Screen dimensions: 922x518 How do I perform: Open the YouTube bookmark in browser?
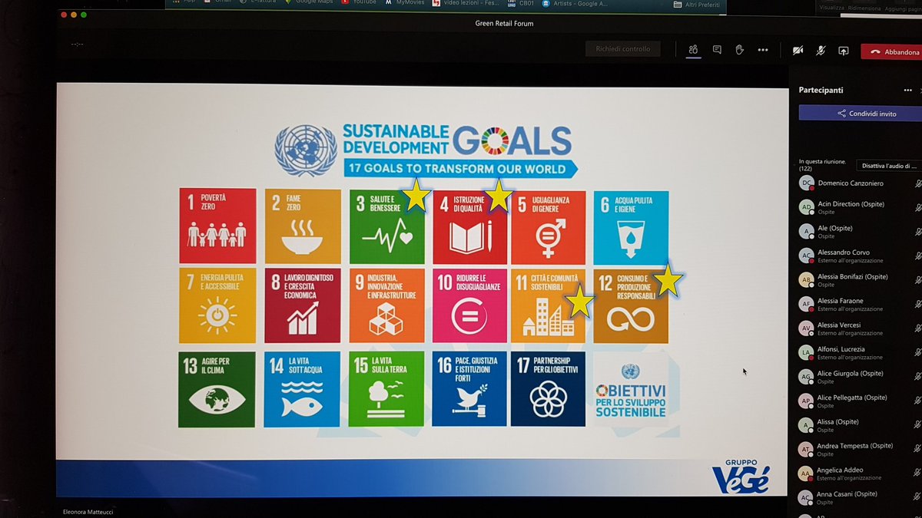coord(360,3)
